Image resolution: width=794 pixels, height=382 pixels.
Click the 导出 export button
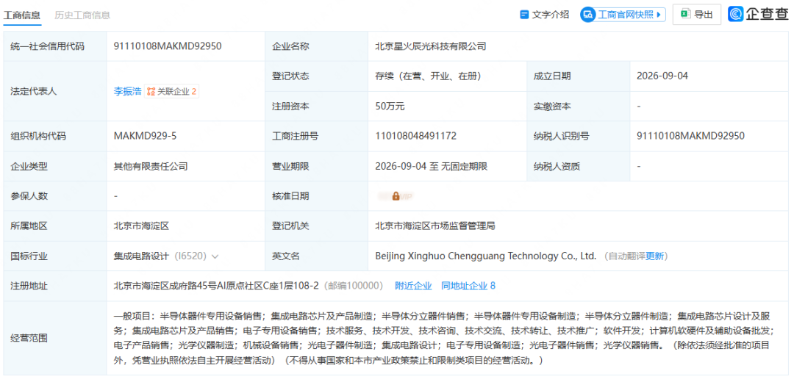click(x=696, y=15)
